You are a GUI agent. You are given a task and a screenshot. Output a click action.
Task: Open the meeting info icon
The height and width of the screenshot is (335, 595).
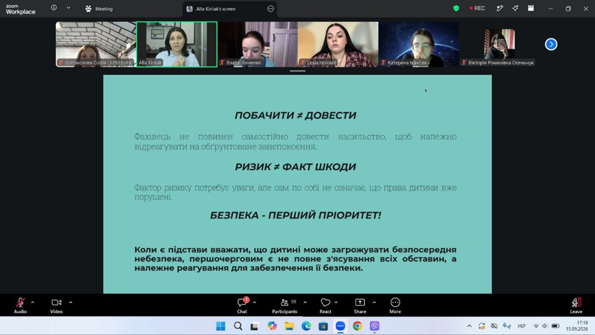coord(54,8)
